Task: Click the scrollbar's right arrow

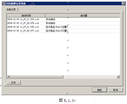Action: [118, 77]
